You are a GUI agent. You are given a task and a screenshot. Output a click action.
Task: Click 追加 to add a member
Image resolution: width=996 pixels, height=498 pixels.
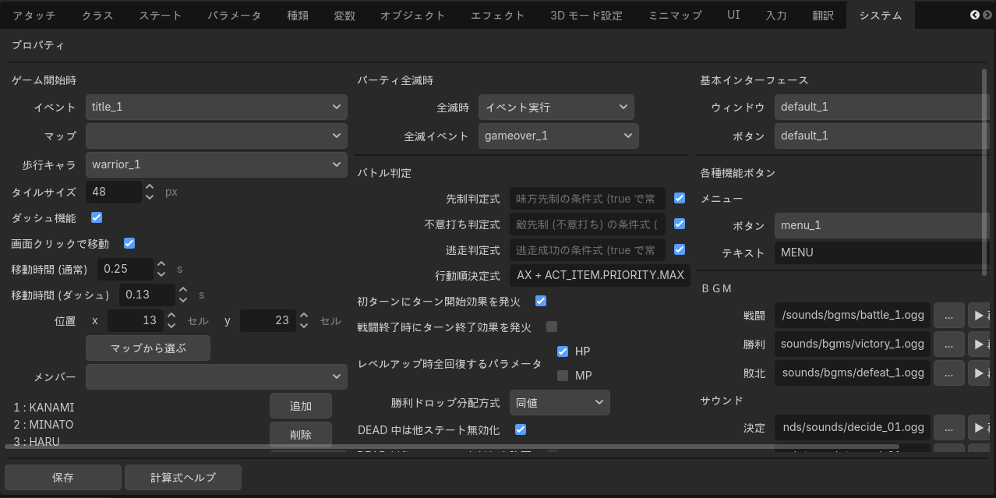301,406
